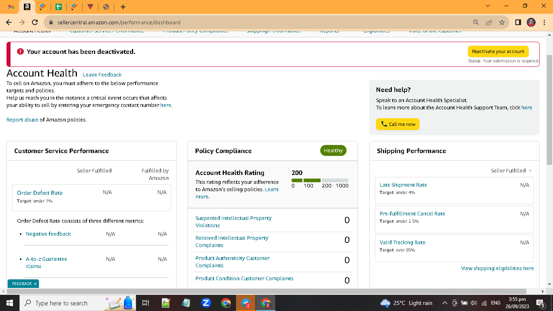Go back with the browser back arrow
Viewport: 553px width, 311px height.
click(10, 22)
